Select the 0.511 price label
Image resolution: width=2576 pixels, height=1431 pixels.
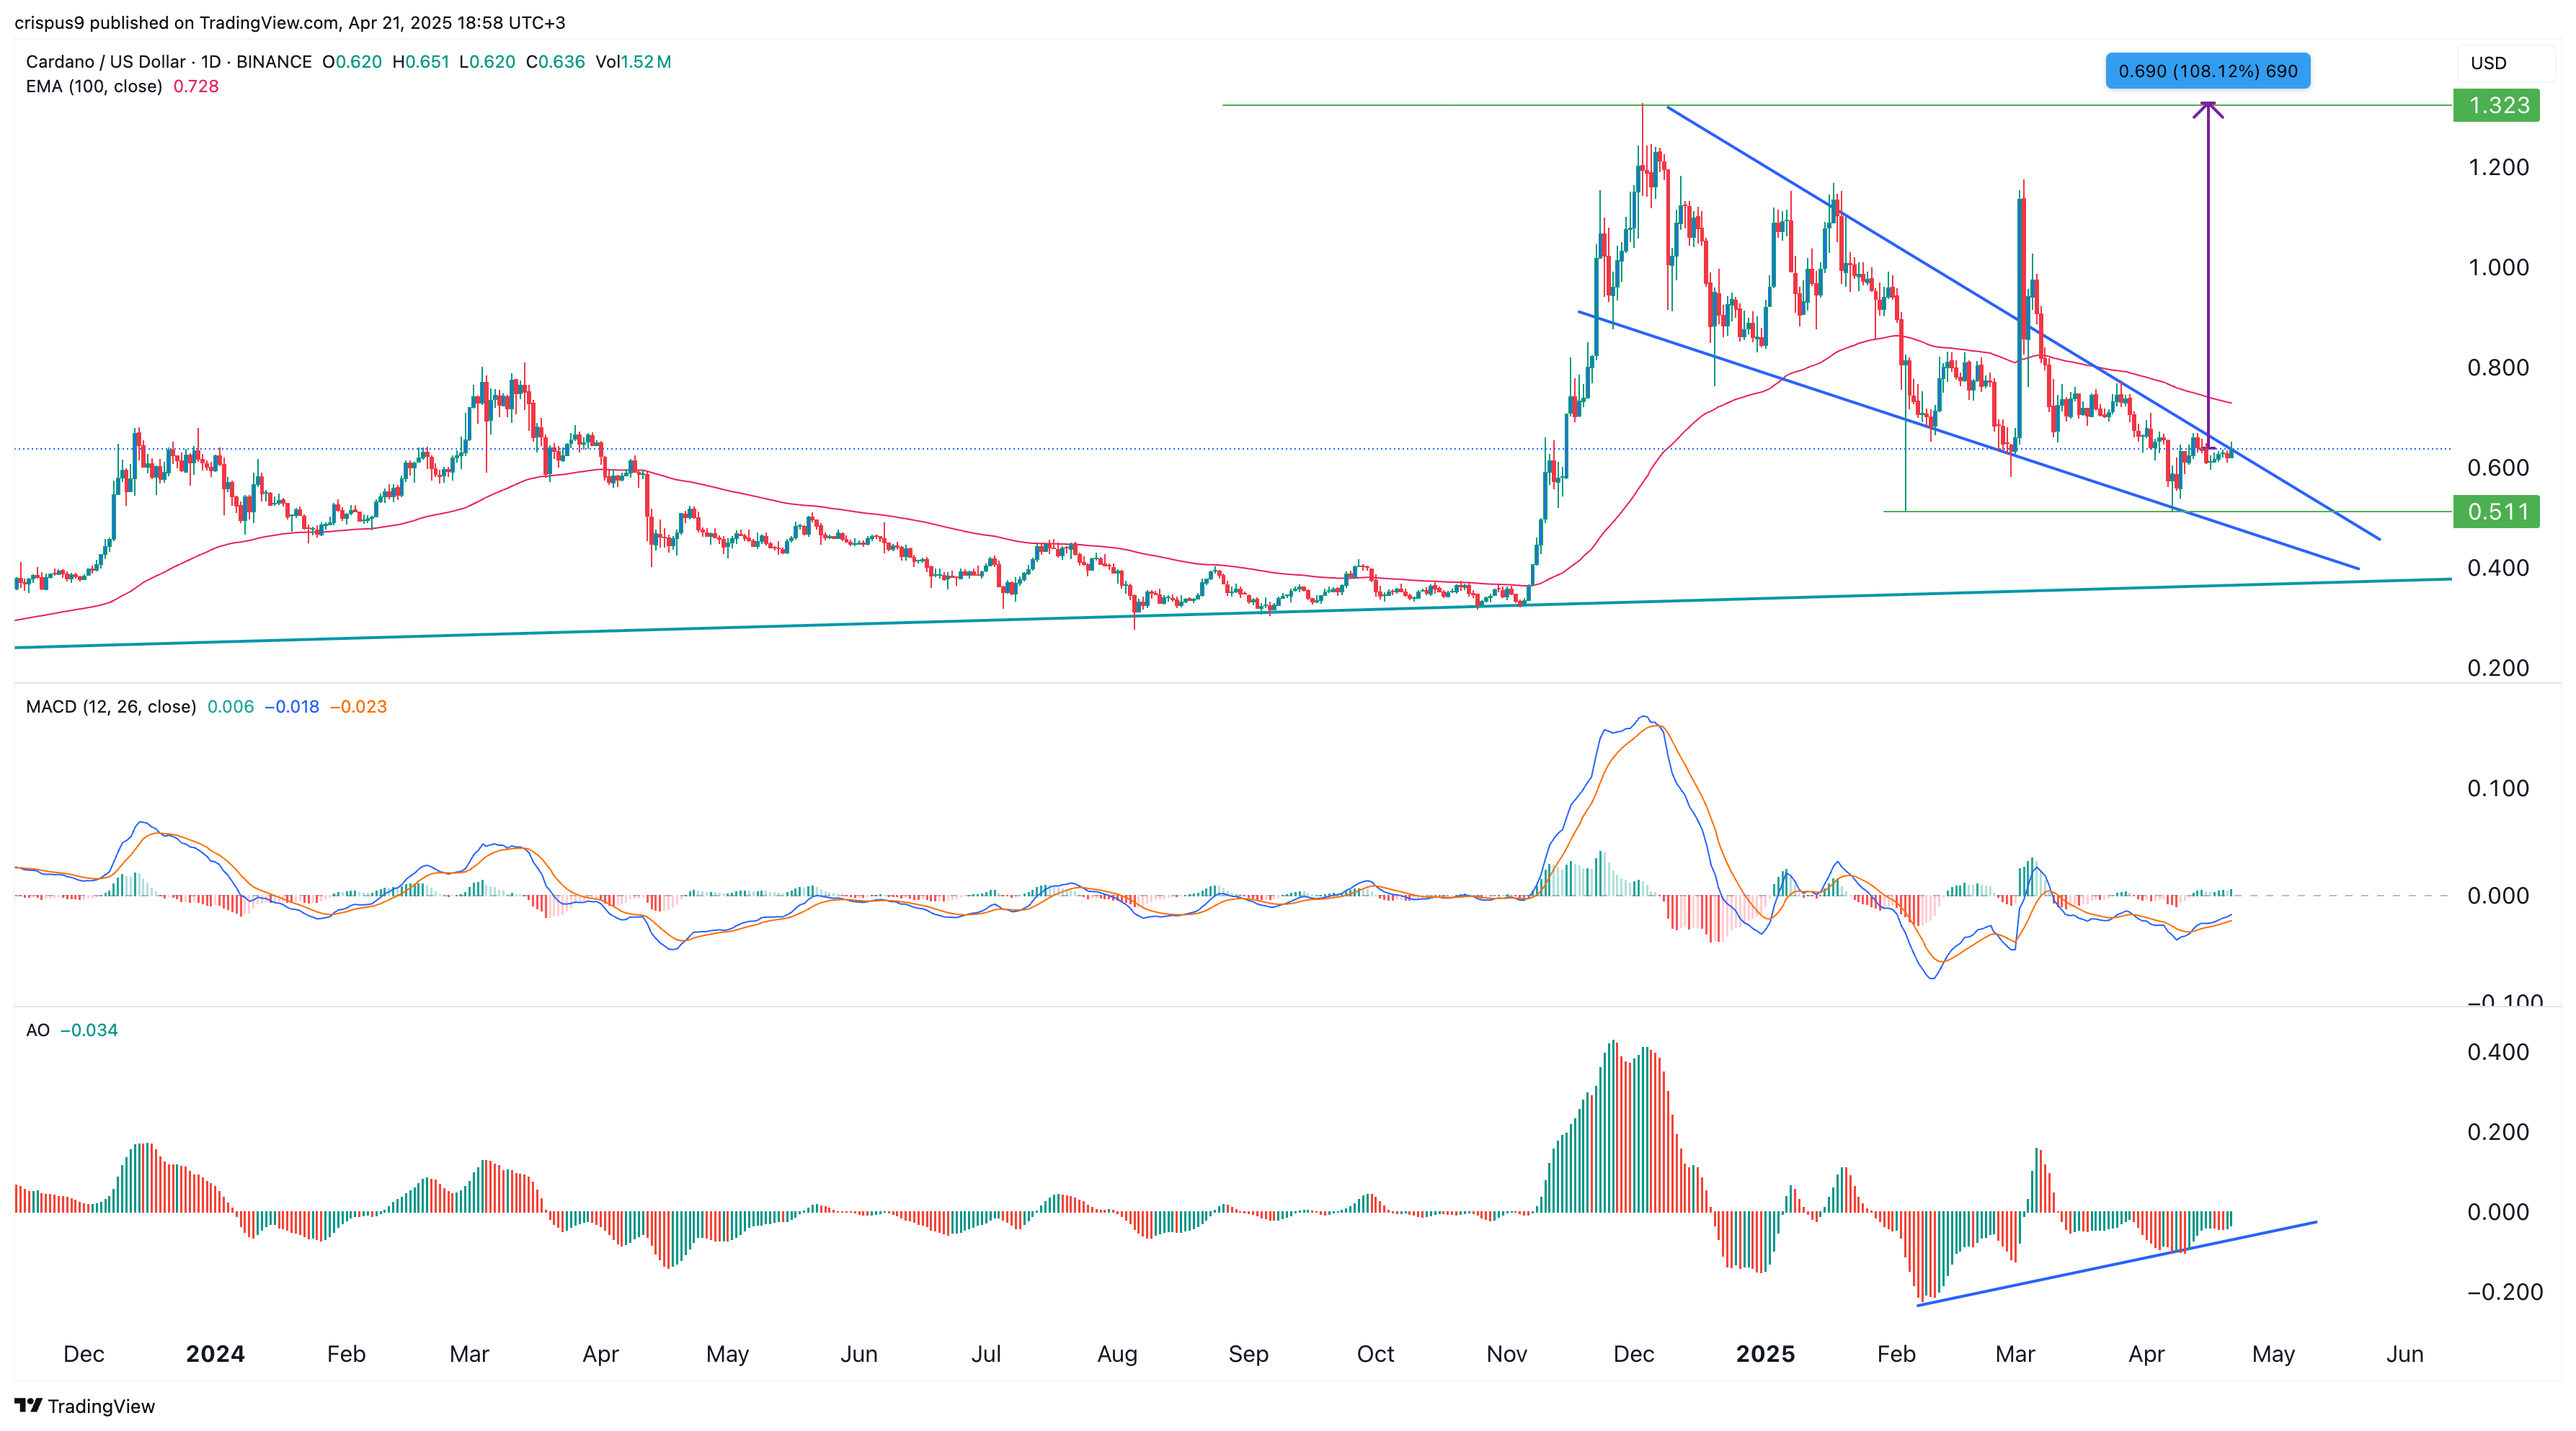2497,512
